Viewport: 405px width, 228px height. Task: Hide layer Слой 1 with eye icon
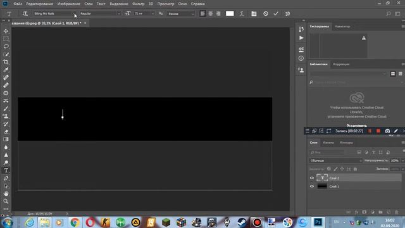tap(312, 186)
